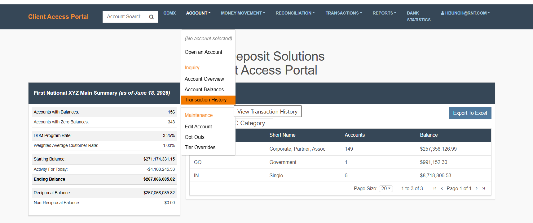The width and height of the screenshot is (533, 223).
Task: Open the RECONCILIATION dropdown menu
Action: coord(295,13)
